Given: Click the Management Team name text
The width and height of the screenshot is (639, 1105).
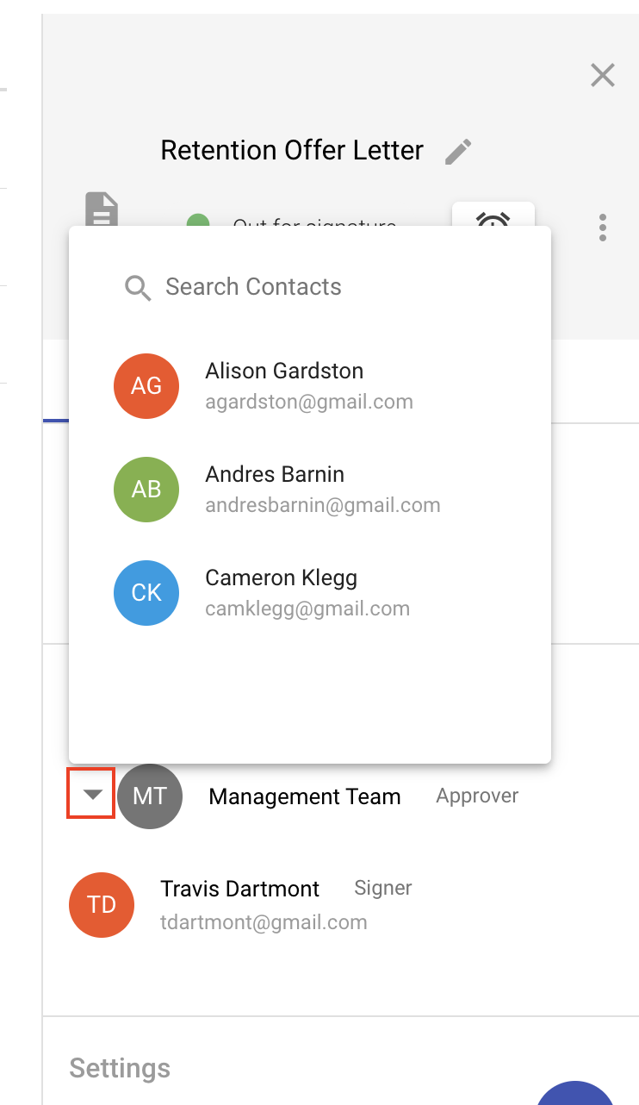Looking at the screenshot, I should (x=305, y=796).
